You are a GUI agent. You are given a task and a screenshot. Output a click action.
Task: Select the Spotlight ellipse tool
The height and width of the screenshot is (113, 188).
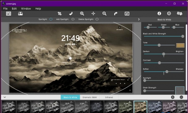pyautogui.click(x=51, y=19)
